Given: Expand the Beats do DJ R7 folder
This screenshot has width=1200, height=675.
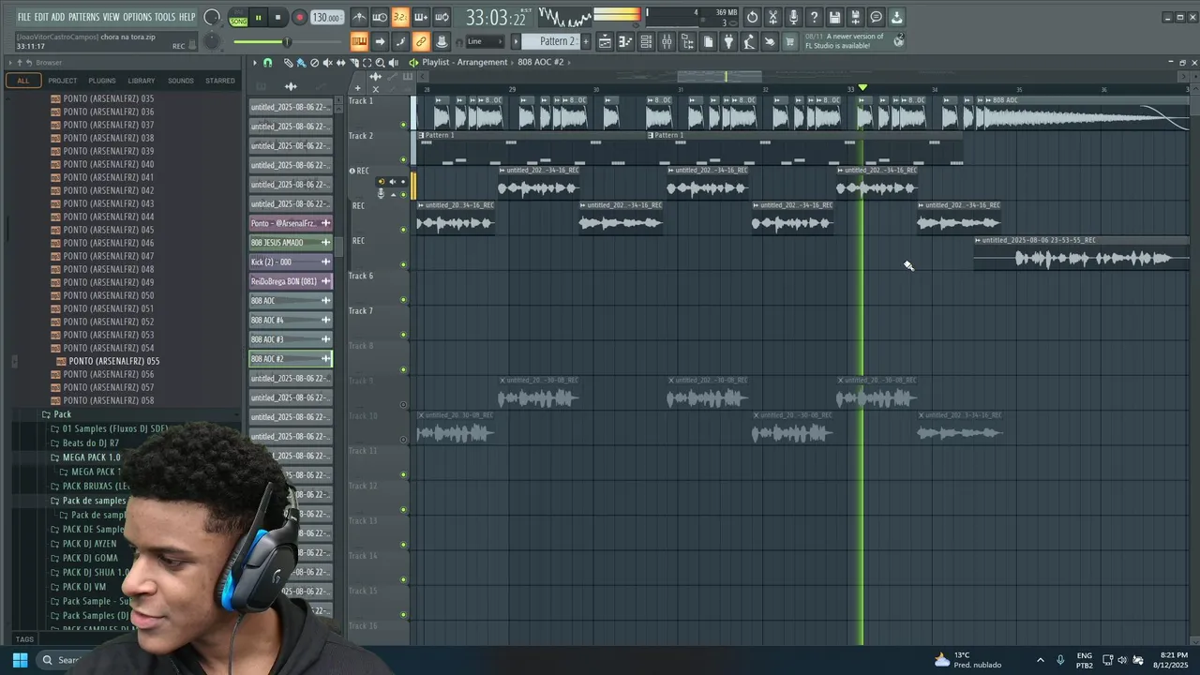Looking at the screenshot, I should pyautogui.click(x=54, y=443).
